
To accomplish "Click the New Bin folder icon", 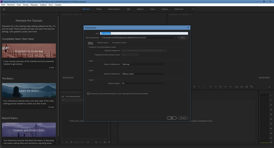I will [x=105, y=142].
